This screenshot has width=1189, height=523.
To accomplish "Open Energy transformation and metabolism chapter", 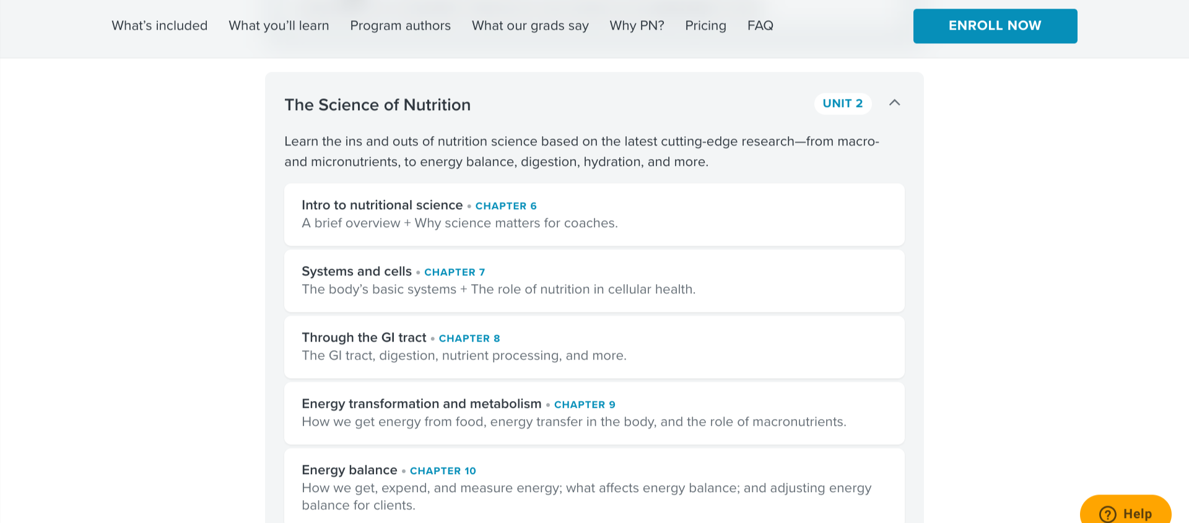I will [594, 413].
